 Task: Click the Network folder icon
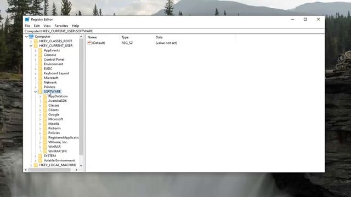tap(40, 82)
